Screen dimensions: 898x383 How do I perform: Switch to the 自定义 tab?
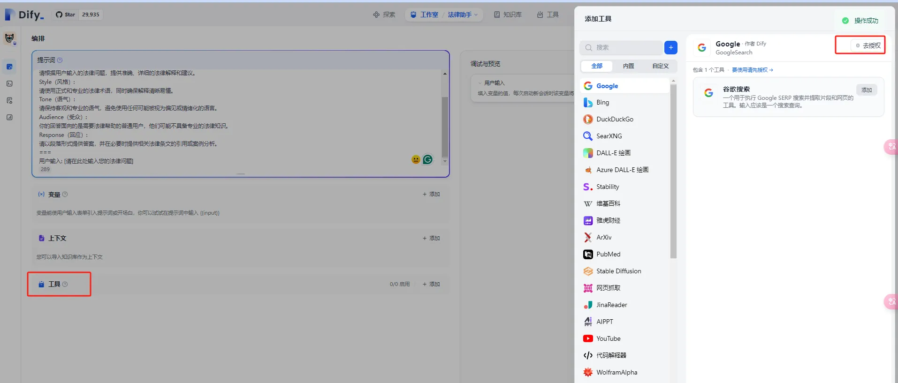click(x=661, y=66)
